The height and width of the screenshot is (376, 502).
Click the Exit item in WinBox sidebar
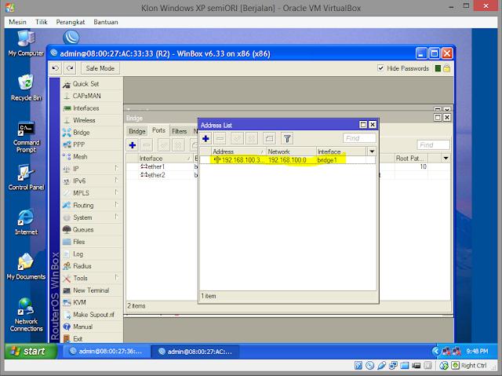coord(78,338)
